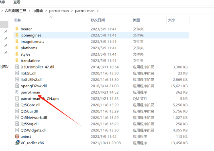Viewport: 214px width, 151px height.
Task: Click the 15,621 KB size cell
Action: click(x=179, y=86)
